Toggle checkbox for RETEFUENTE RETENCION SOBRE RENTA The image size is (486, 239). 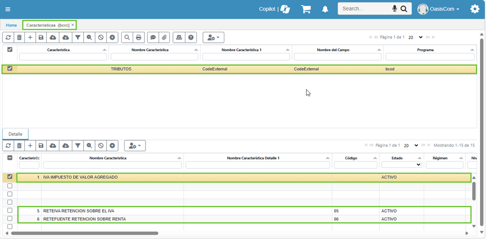(x=10, y=219)
